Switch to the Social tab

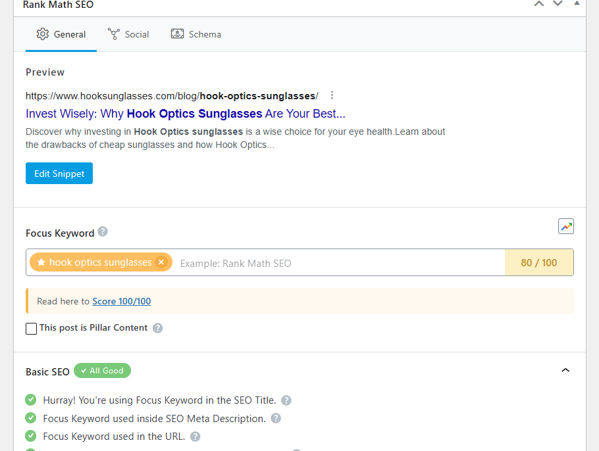point(128,34)
